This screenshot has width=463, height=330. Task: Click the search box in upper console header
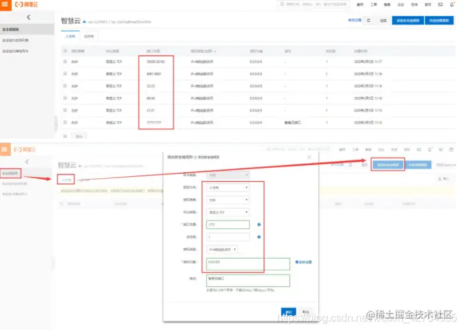(313, 4)
